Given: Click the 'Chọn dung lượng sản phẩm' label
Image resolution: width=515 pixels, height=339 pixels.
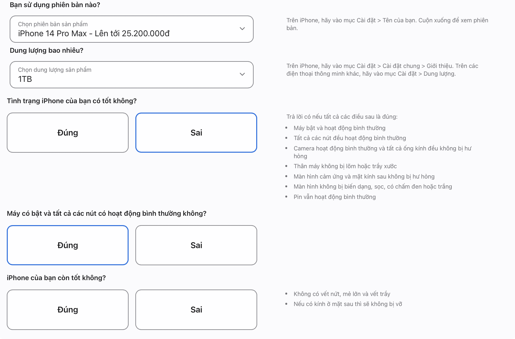Looking at the screenshot, I should [55, 70].
